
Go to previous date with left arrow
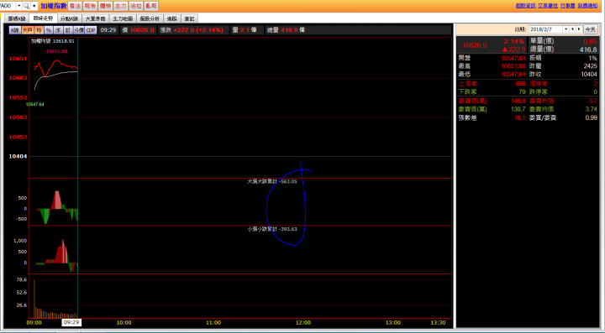[x=572, y=29]
